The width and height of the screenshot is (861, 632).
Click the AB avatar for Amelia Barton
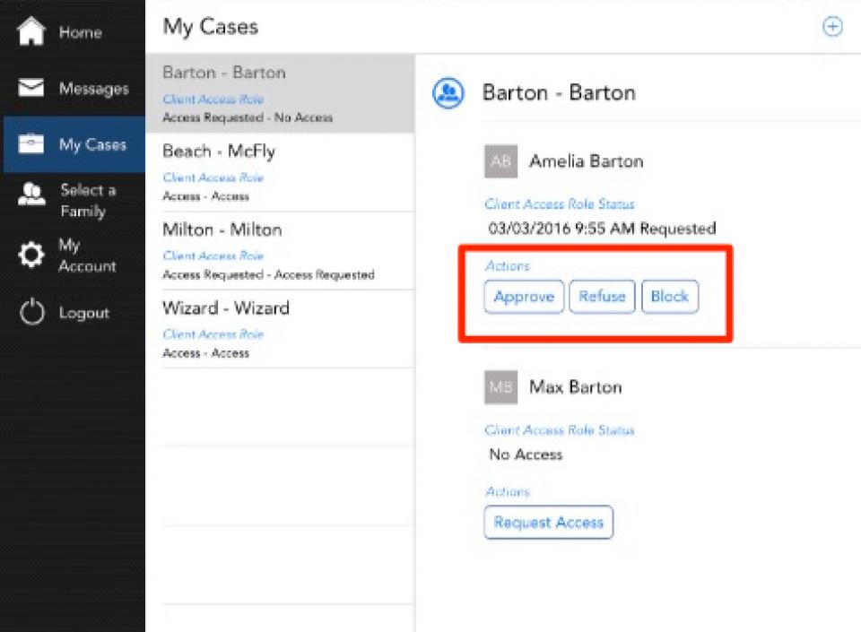click(x=500, y=161)
